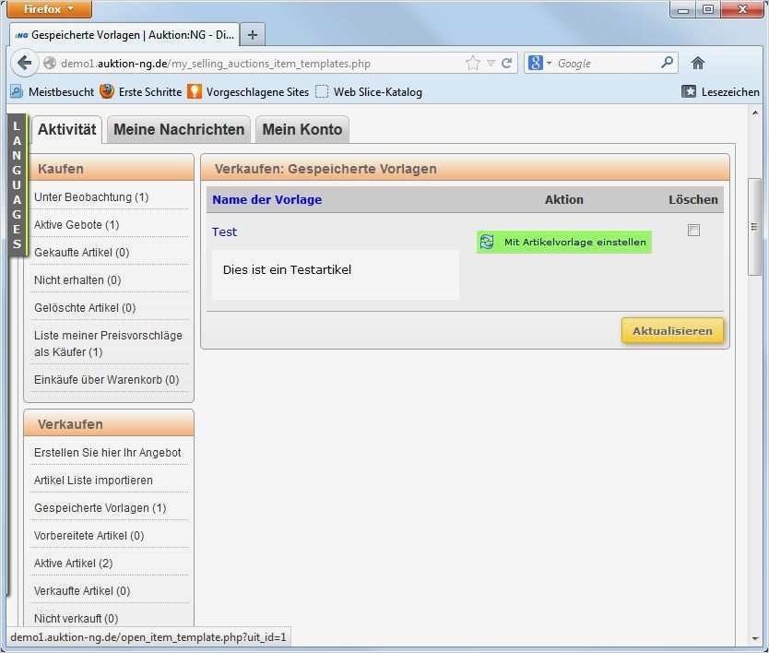Click the Meistbesucht bookmark icon
Image resolution: width=769 pixels, height=653 pixels.
click(17, 91)
